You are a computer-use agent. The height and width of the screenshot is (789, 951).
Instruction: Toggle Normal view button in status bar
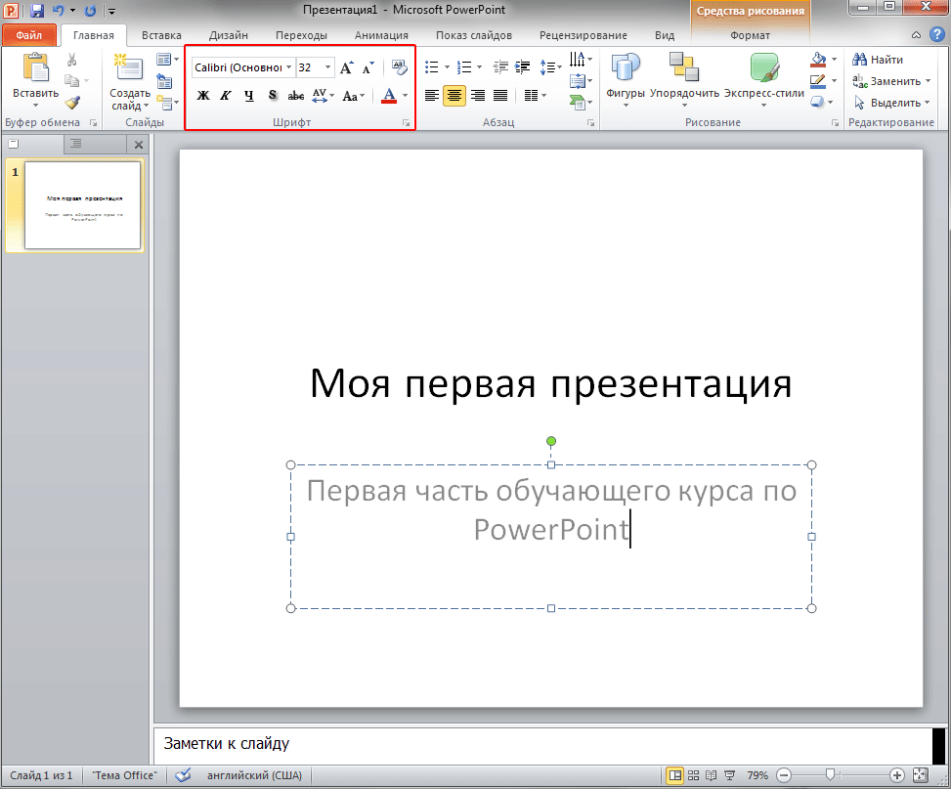click(674, 775)
